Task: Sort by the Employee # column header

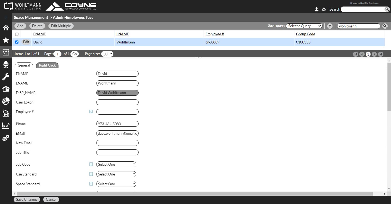Action: pos(215,34)
